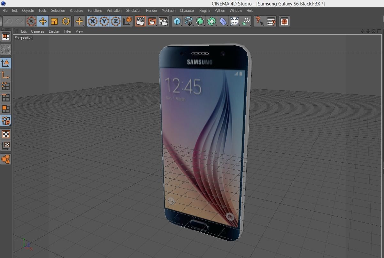The height and width of the screenshot is (258, 384).
Task: Open the Simulation menu
Action: 134,11
